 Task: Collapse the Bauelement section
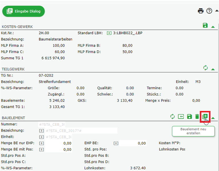(x=213, y=118)
